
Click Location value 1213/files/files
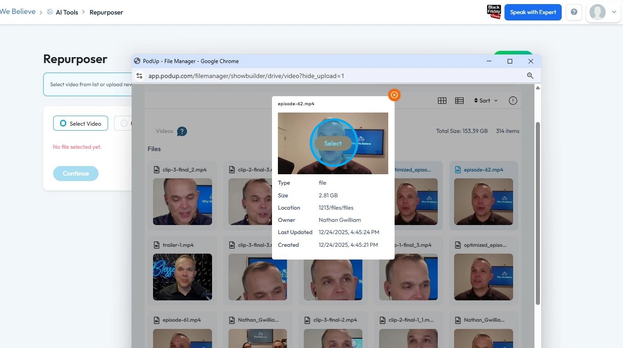click(x=336, y=208)
